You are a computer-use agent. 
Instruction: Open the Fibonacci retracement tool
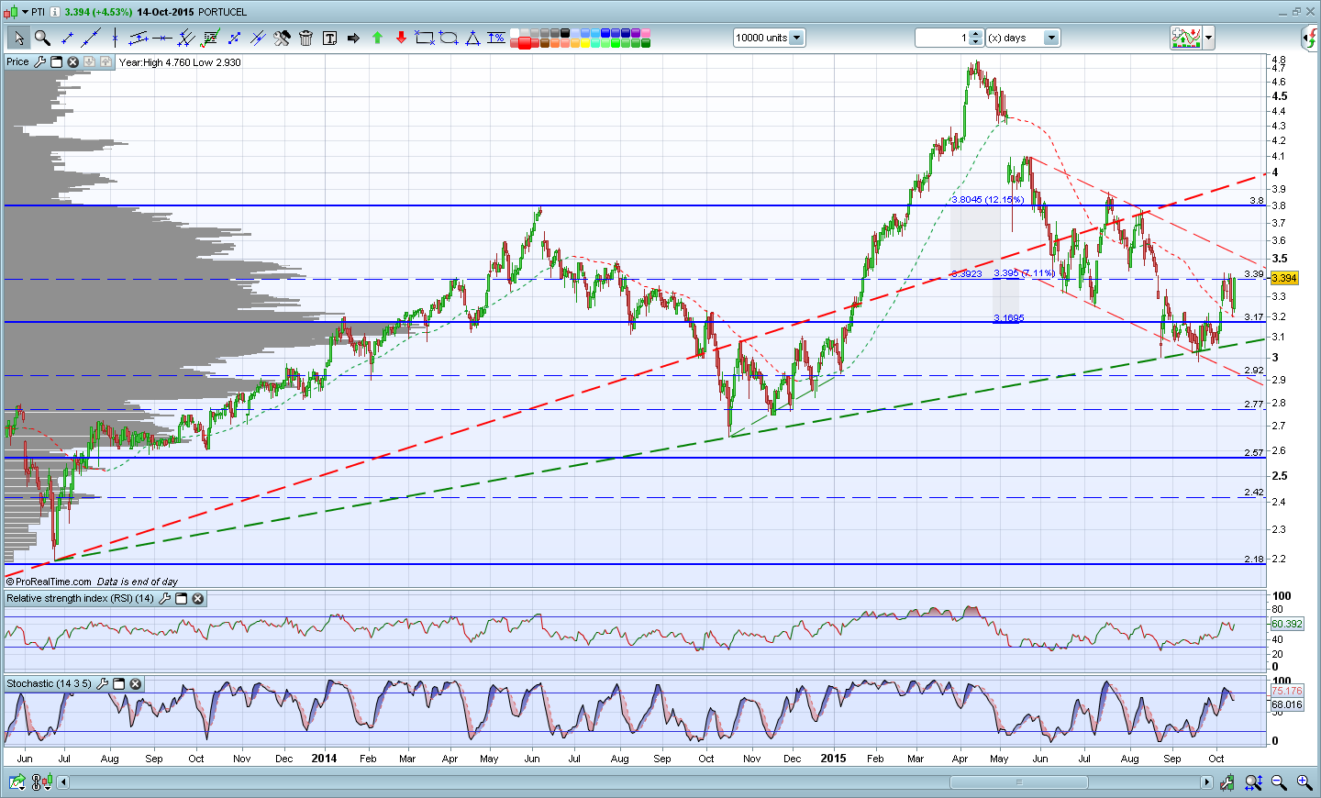211,38
